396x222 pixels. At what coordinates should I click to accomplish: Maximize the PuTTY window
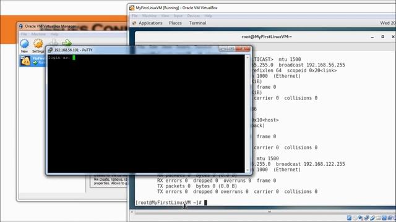231,49
